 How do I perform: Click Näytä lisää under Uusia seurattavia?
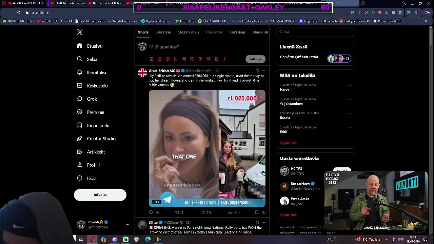[x=288, y=215]
